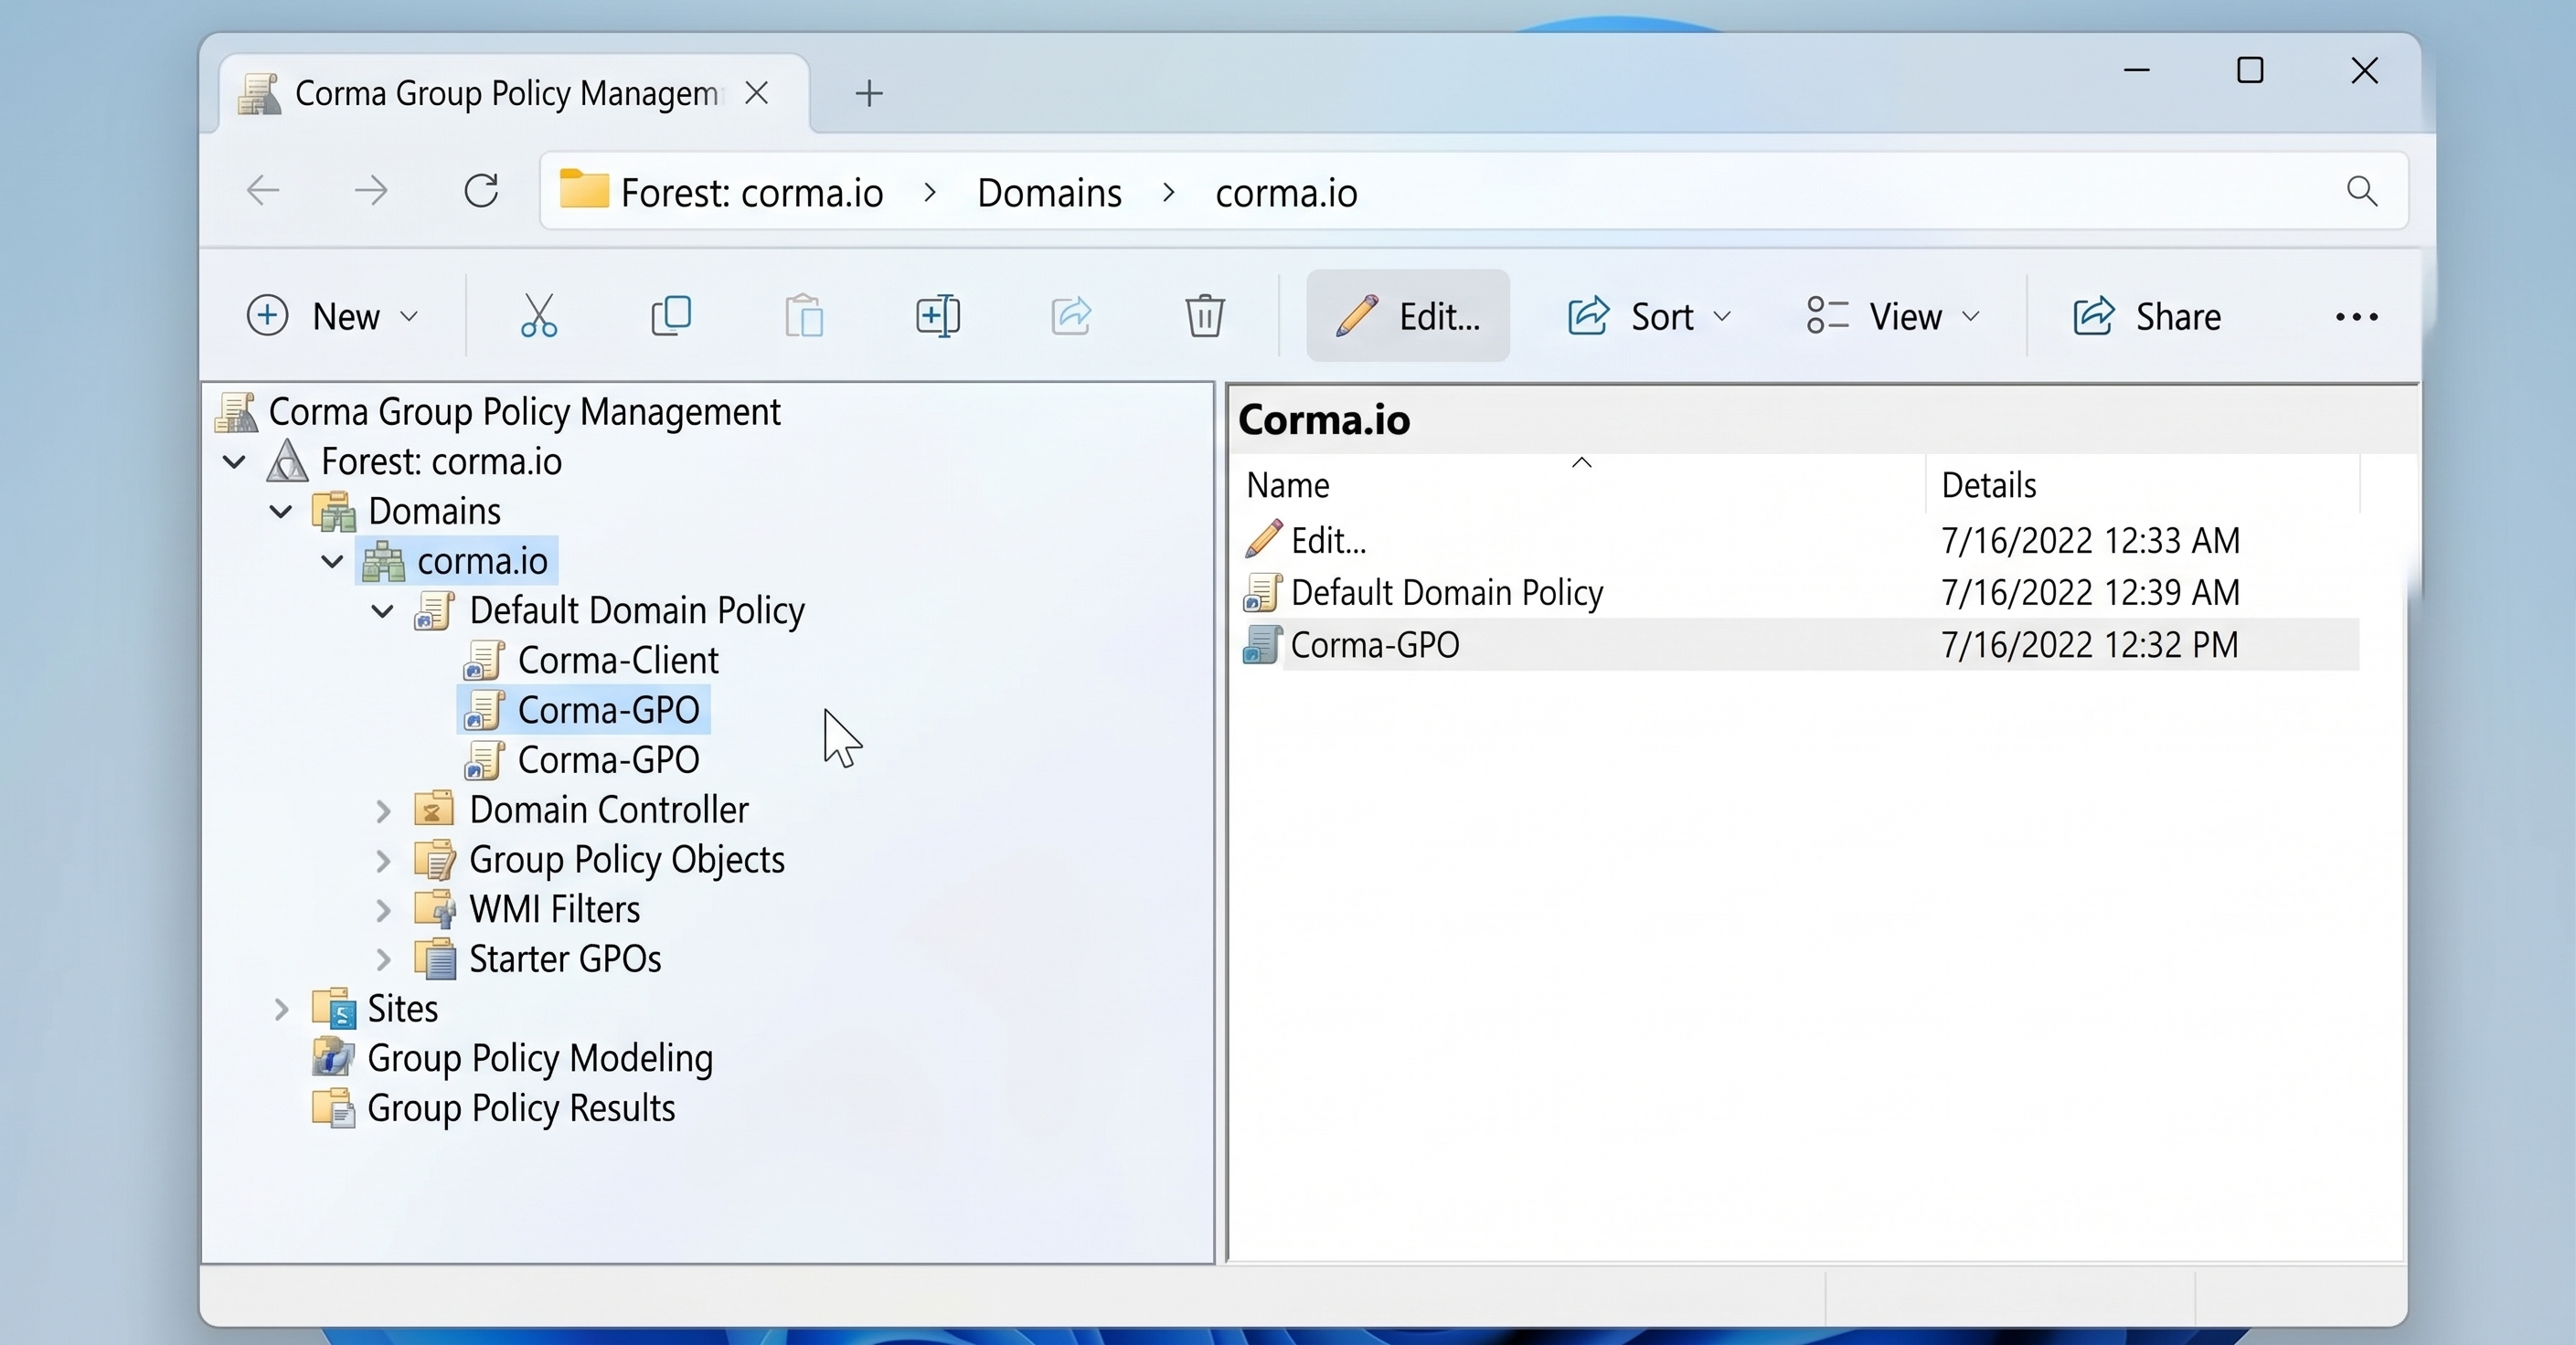Add a new tab with plus button

point(869,93)
